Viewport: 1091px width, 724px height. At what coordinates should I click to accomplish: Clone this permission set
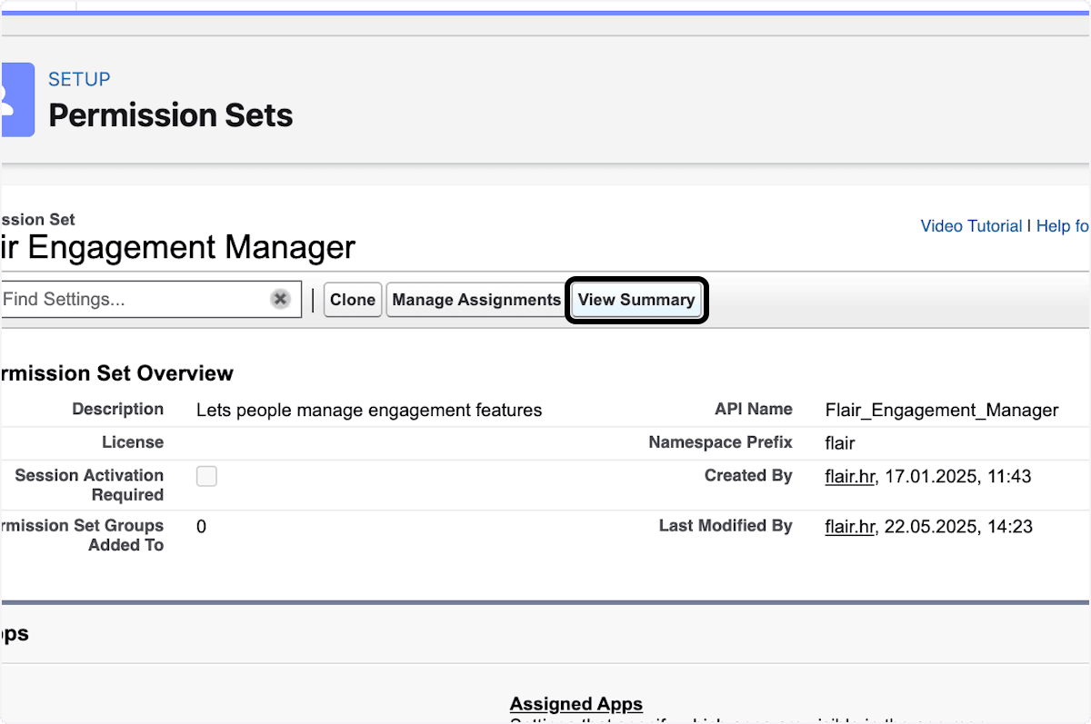353,300
